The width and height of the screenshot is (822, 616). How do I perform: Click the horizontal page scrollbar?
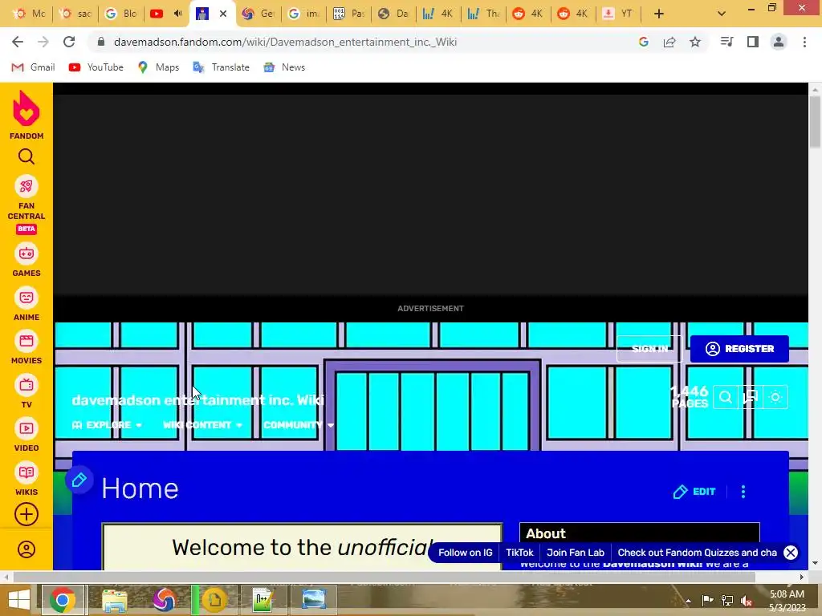[x=384, y=577]
